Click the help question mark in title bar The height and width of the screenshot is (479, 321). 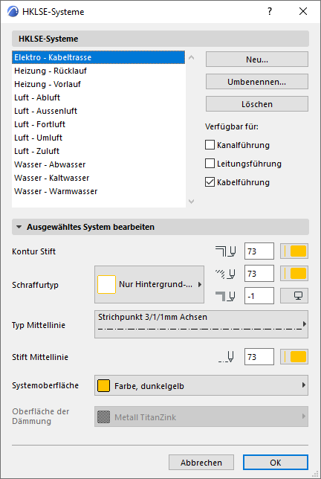coord(270,12)
